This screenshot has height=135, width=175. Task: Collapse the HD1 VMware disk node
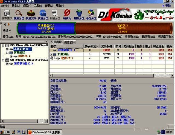[x=3, y=60]
